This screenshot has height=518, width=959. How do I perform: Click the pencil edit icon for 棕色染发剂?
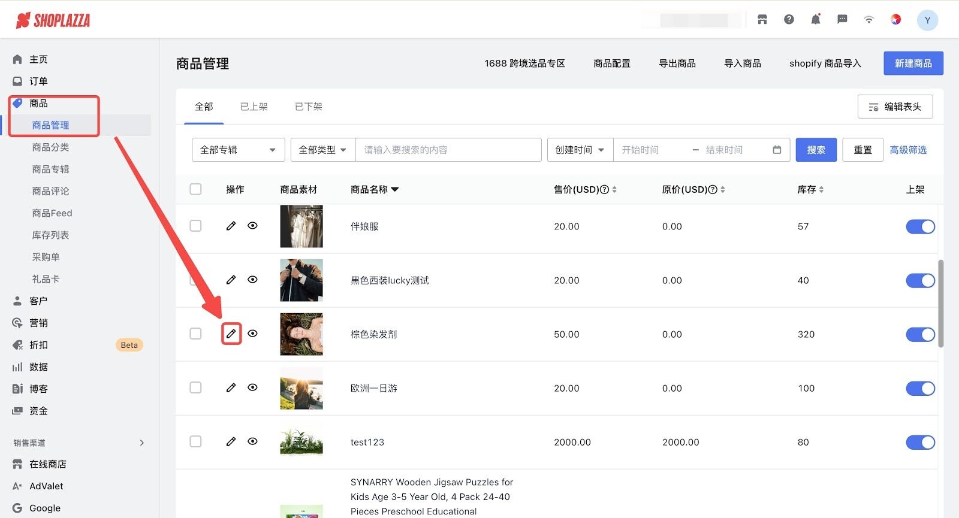tap(231, 334)
